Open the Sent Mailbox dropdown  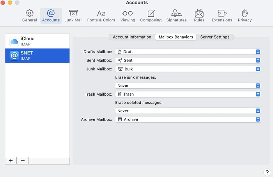(x=188, y=60)
